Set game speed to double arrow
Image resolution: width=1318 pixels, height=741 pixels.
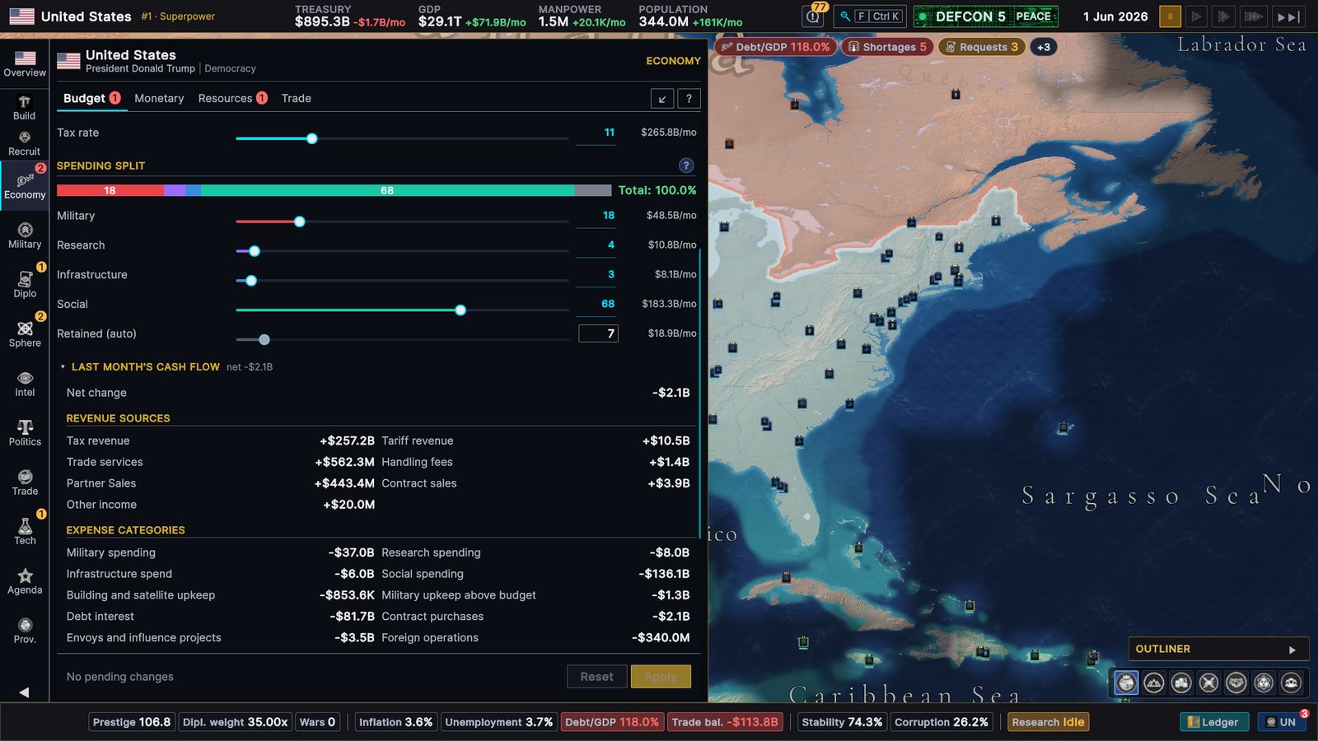(x=1224, y=16)
